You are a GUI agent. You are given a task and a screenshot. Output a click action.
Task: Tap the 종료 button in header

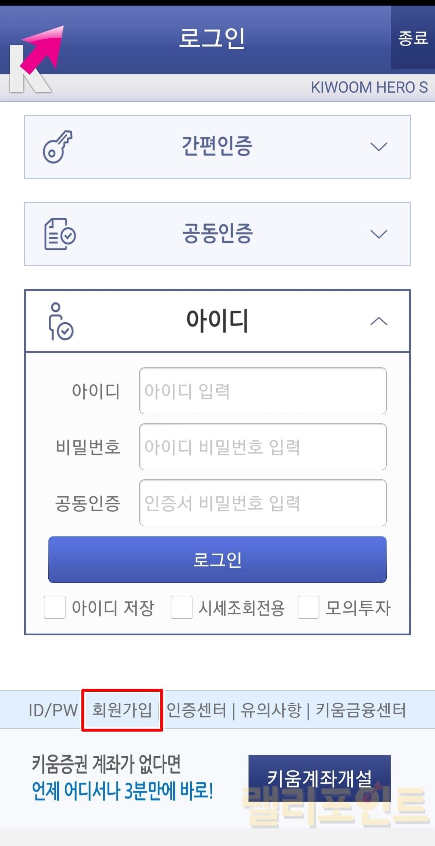coord(412,38)
